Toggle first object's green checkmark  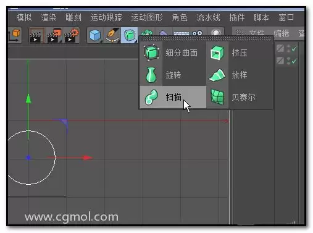coord(294,49)
